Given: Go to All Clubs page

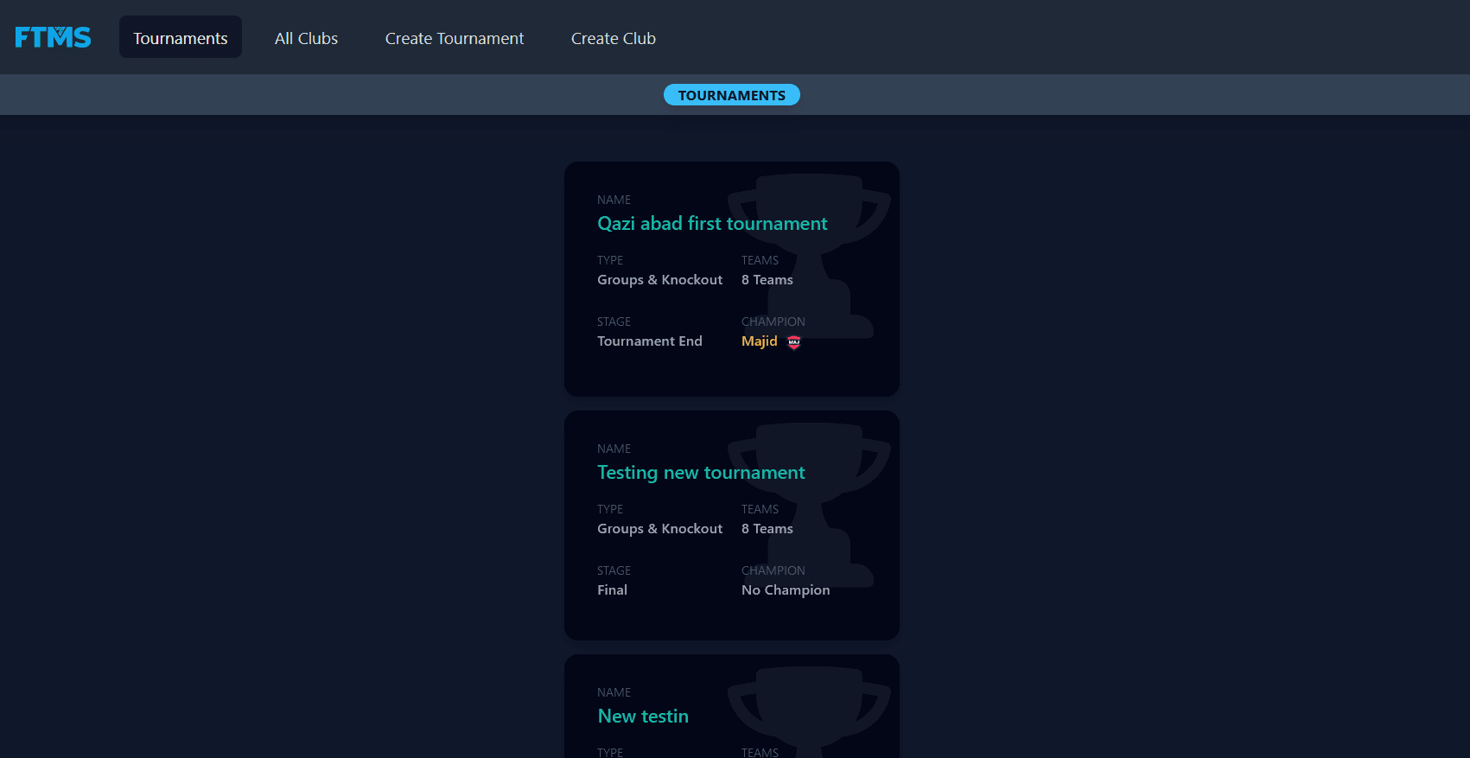Looking at the screenshot, I should click(306, 38).
